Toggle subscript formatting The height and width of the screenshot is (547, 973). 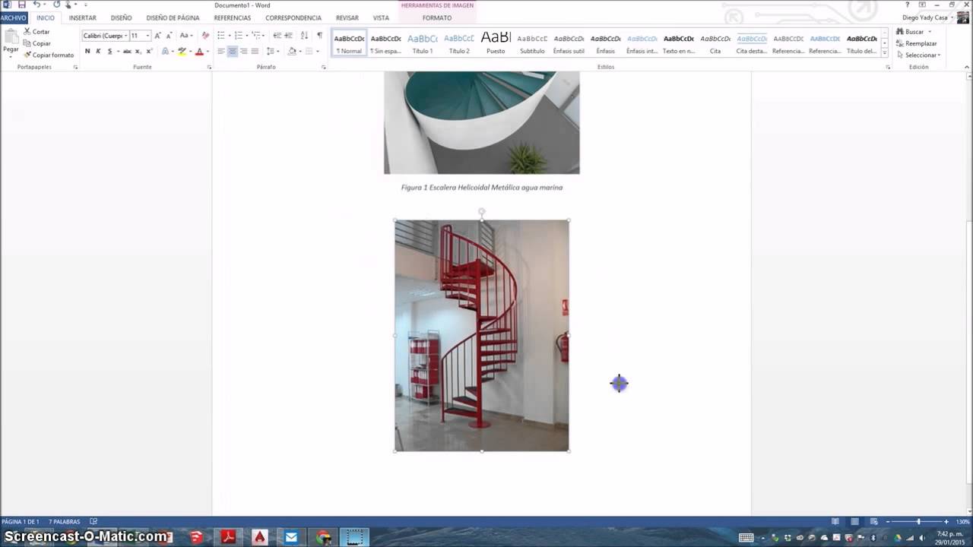pos(138,51)
